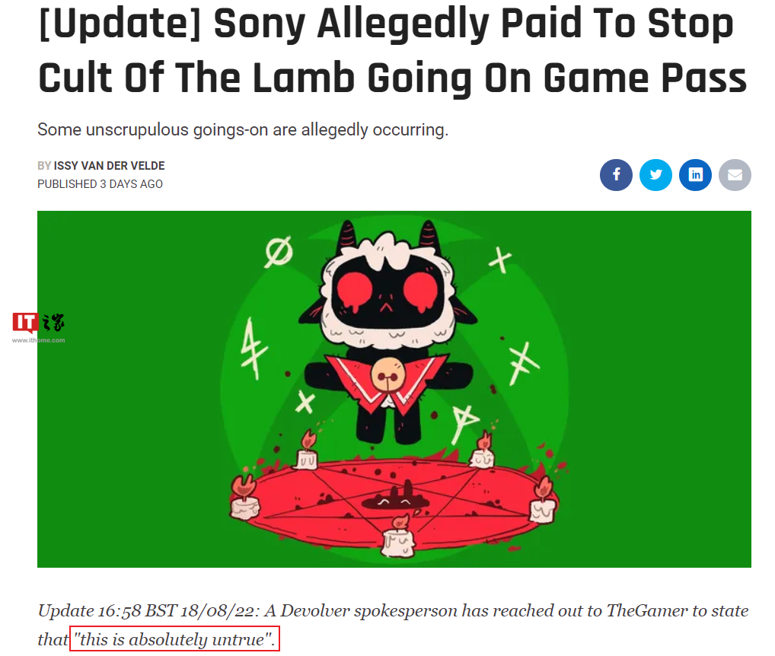Click the IT Home watermark logo

point(39,323)
